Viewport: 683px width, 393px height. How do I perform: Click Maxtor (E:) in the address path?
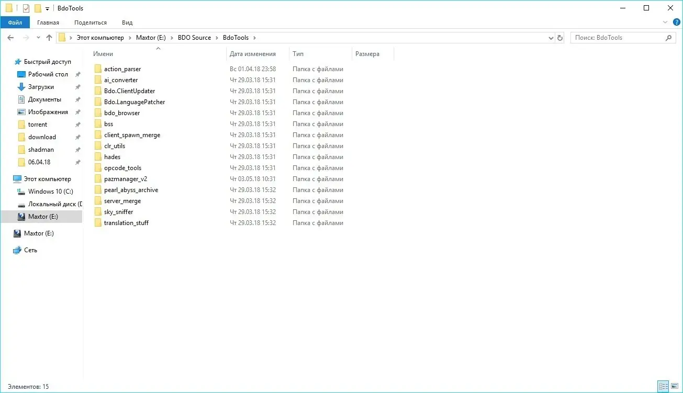coord(151,38)
